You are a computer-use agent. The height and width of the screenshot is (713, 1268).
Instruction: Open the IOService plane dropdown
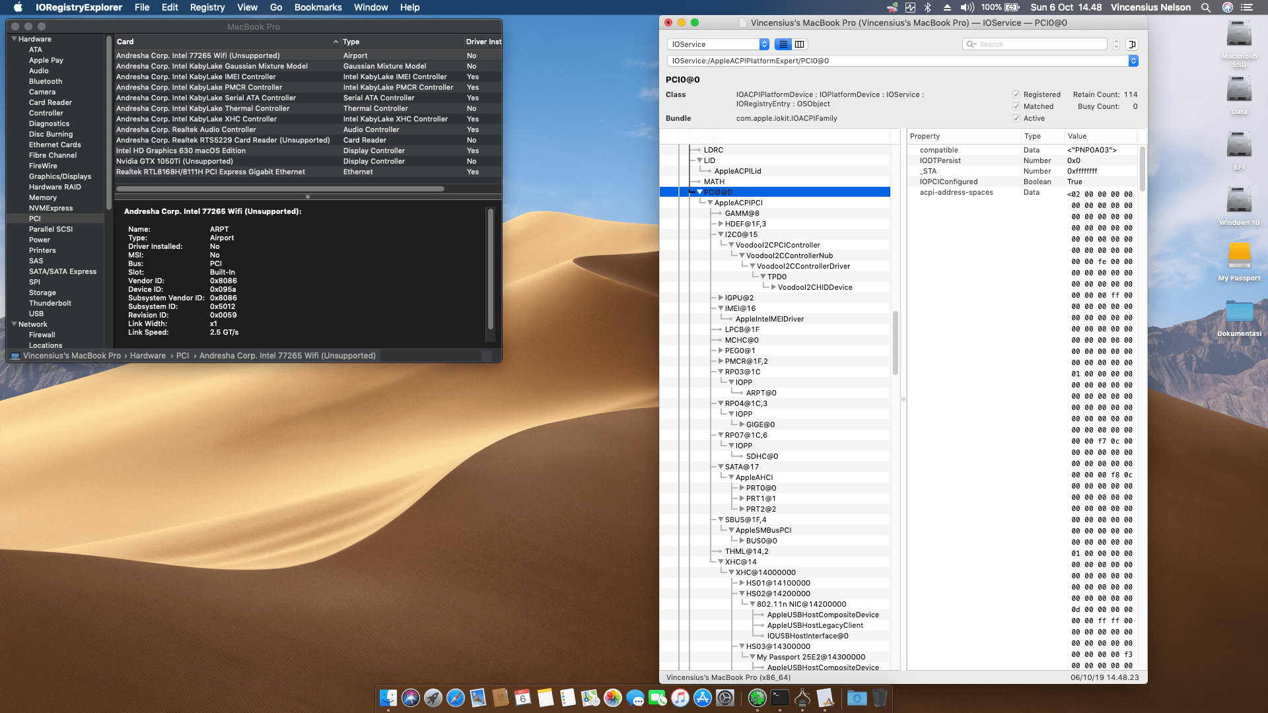point(718,44)
